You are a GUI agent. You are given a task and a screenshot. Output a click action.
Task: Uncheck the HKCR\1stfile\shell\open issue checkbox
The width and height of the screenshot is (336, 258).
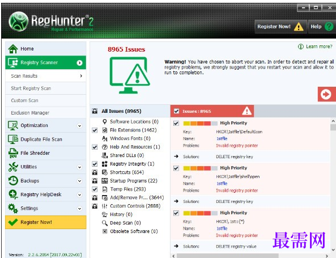(176, 168)
